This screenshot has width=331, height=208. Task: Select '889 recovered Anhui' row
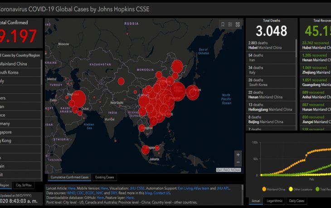[316, 95]
